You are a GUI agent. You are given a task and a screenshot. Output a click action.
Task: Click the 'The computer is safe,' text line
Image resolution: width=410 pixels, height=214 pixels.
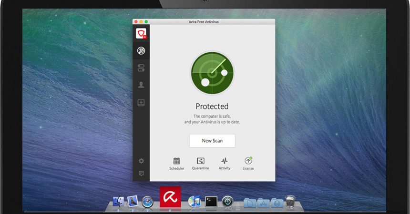pos(212,116)
